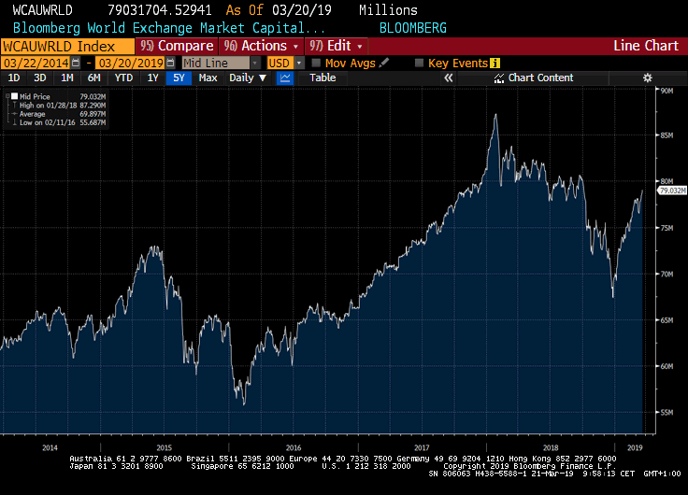Screen dimensions: 688x495
Task: Open the Edit dropdown menu
Action: coord(337,46)
